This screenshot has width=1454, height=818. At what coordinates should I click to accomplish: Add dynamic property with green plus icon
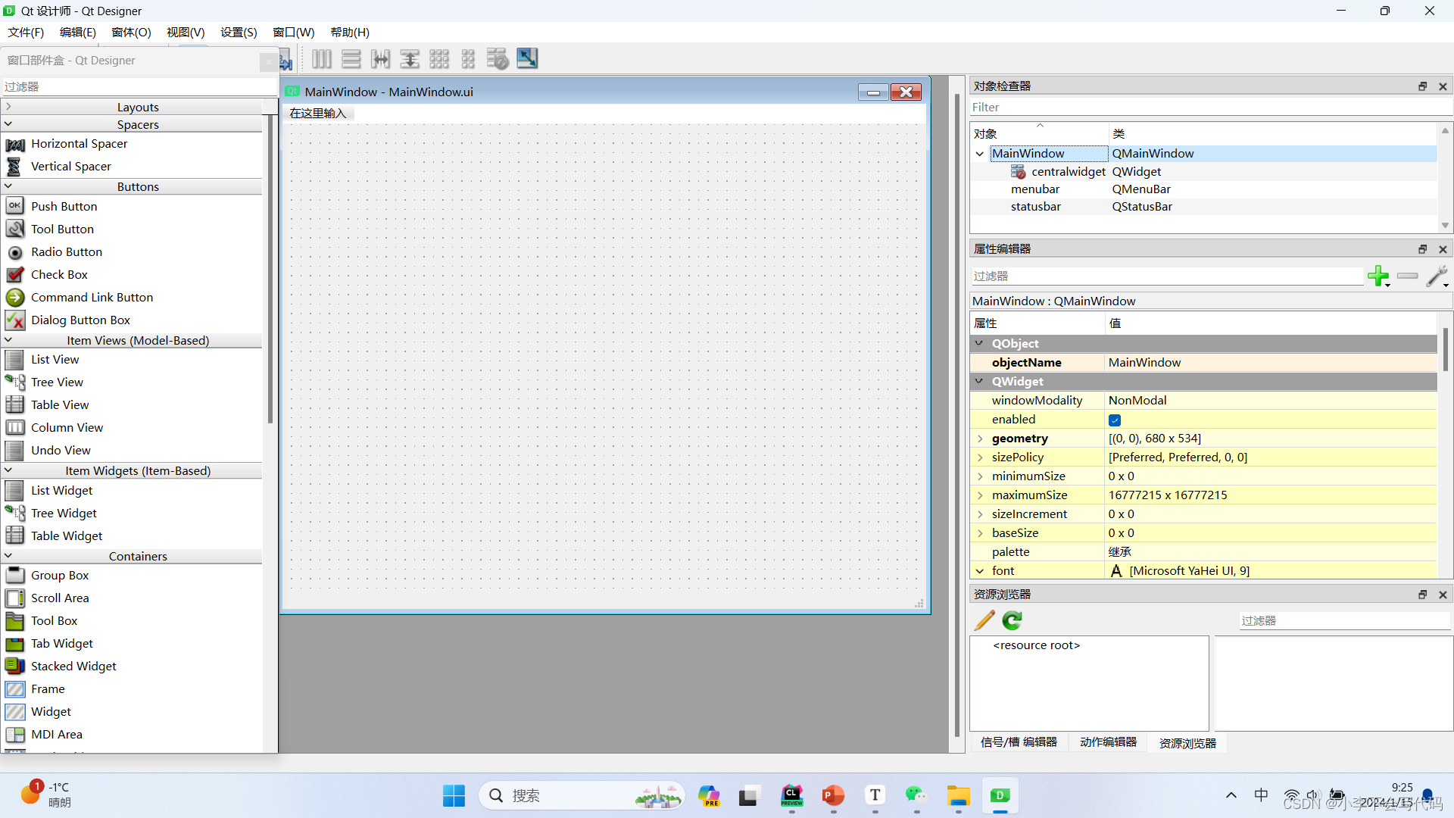click(x=1378, y=276)
